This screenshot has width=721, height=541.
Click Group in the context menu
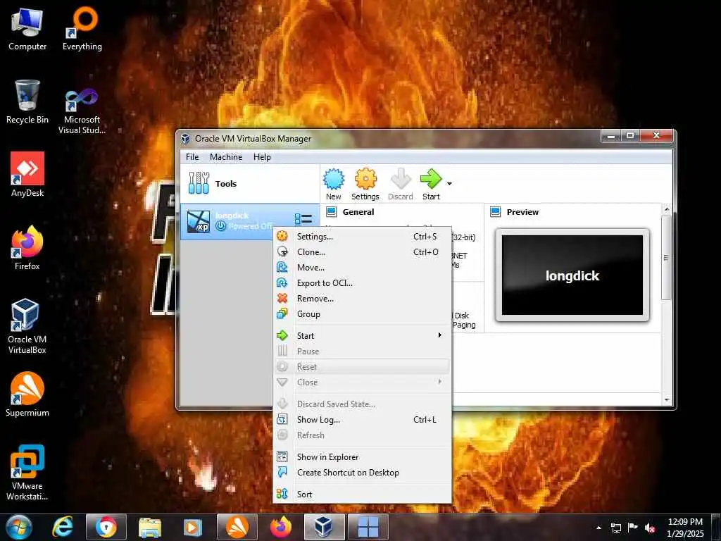[362, 314]
